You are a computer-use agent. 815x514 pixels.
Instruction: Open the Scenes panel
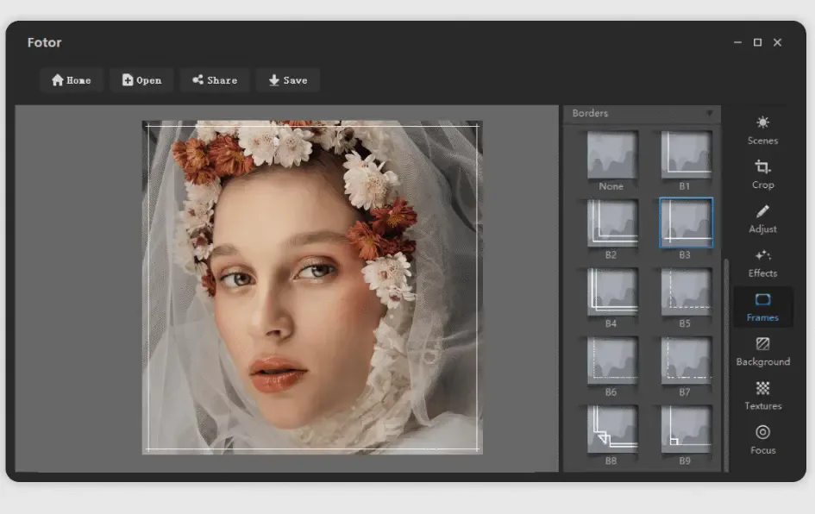762,129
